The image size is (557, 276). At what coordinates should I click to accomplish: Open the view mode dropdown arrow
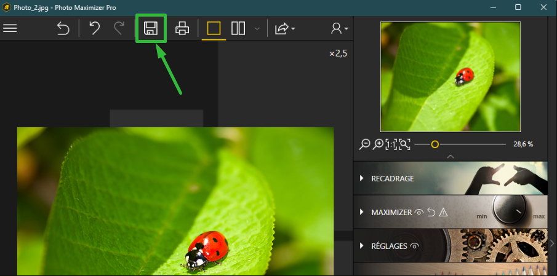[x=257, y=29]
